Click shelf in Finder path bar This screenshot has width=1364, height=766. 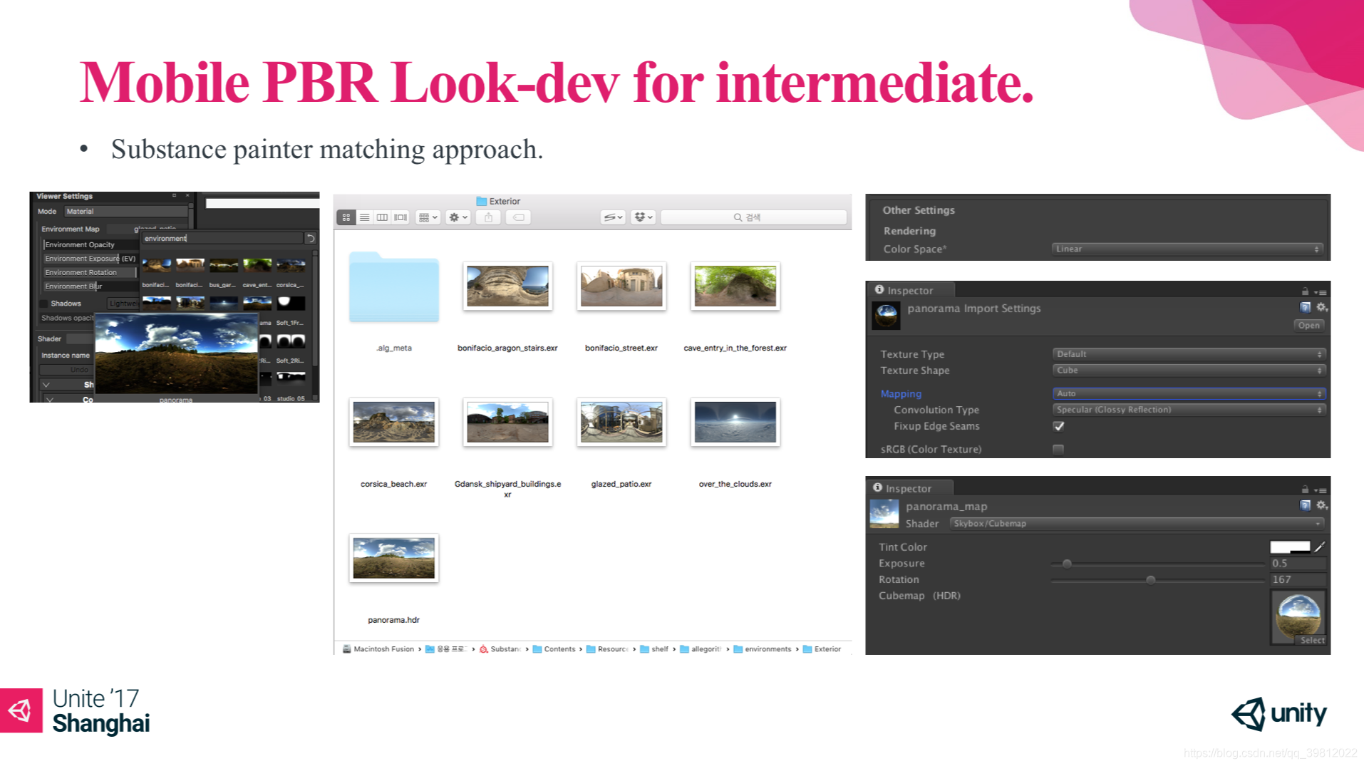[x=654, y=649]
